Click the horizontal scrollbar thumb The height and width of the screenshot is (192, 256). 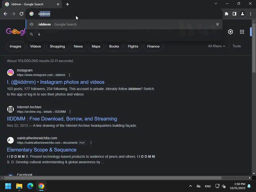pos(113,178)
